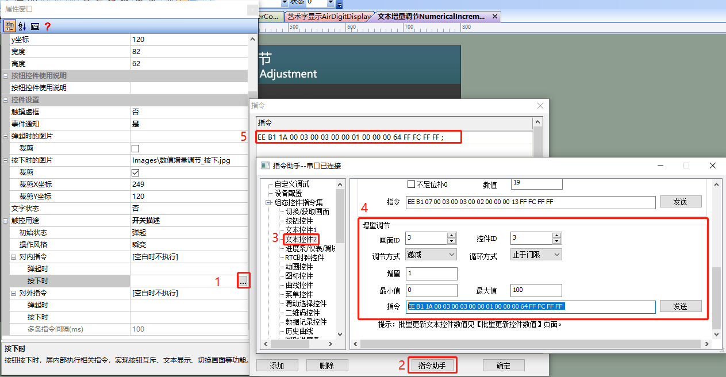This screenshot has height=377, width=726.
Task: Collapse the 对外指令 group
Action: pyautogui.click(x=14, y=293)
